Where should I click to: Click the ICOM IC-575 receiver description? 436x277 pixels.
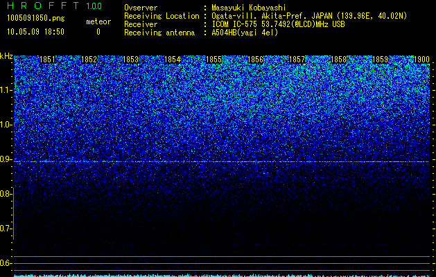pyautogui.click(x=278, y=24)
